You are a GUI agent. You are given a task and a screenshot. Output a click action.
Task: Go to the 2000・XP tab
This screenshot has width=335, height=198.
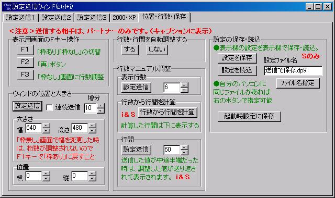[x=124, y=18]
